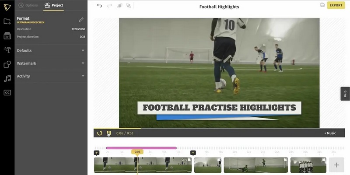The image size is (350, 175).
Task: Click the undo arrow icon
Action: 99,6
